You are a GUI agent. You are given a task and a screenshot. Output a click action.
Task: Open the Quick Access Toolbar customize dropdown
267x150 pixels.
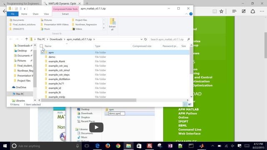(x=25, y=9)
